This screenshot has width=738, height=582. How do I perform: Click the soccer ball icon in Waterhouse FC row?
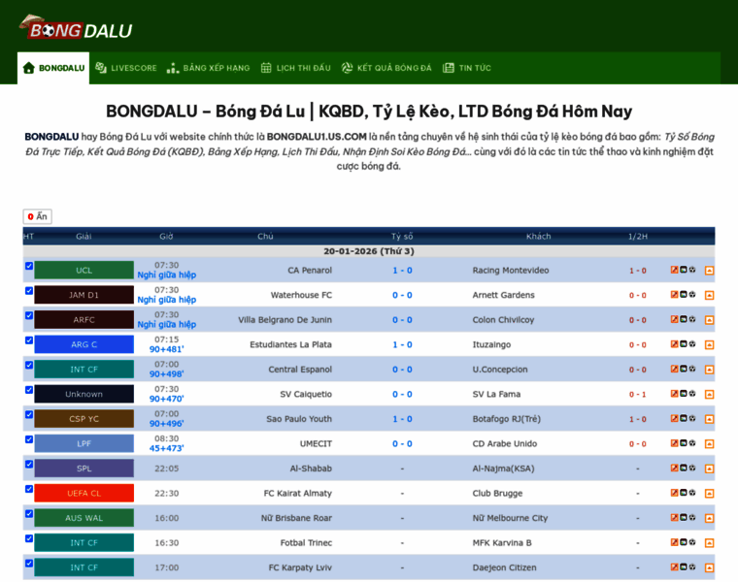(692, 295)
